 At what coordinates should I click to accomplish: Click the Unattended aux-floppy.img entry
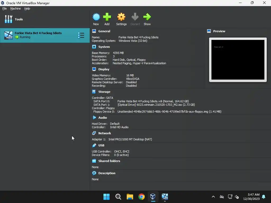coord(169,112)
